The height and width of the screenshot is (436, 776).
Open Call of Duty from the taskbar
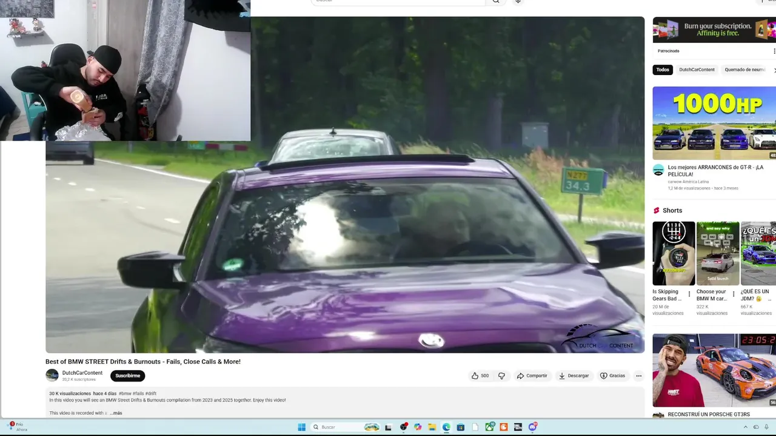(518, 427)
